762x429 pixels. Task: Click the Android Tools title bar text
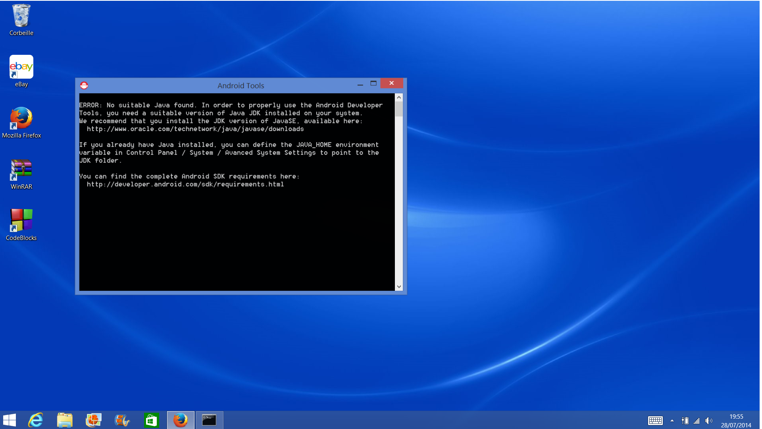pyautogui.click(x=241, y=85)
